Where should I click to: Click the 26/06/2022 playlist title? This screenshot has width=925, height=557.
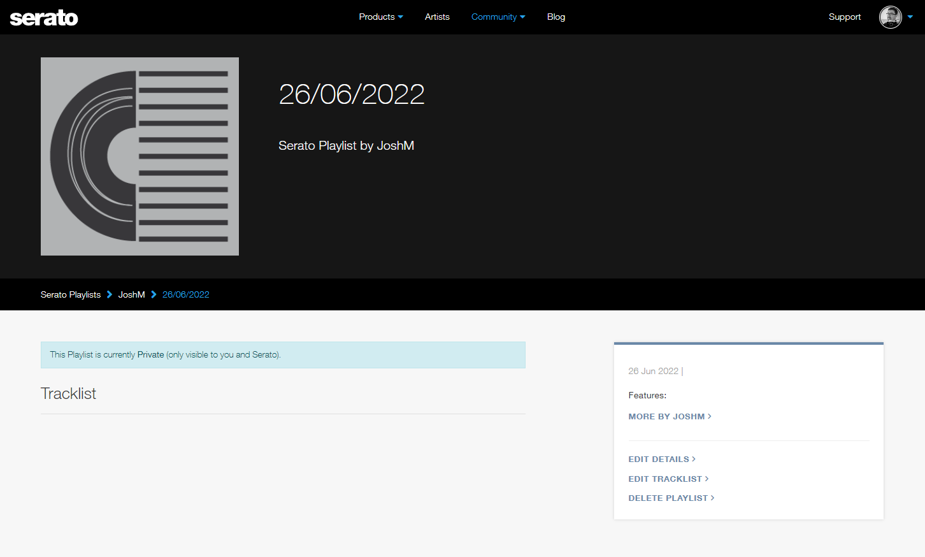point(352,94)
